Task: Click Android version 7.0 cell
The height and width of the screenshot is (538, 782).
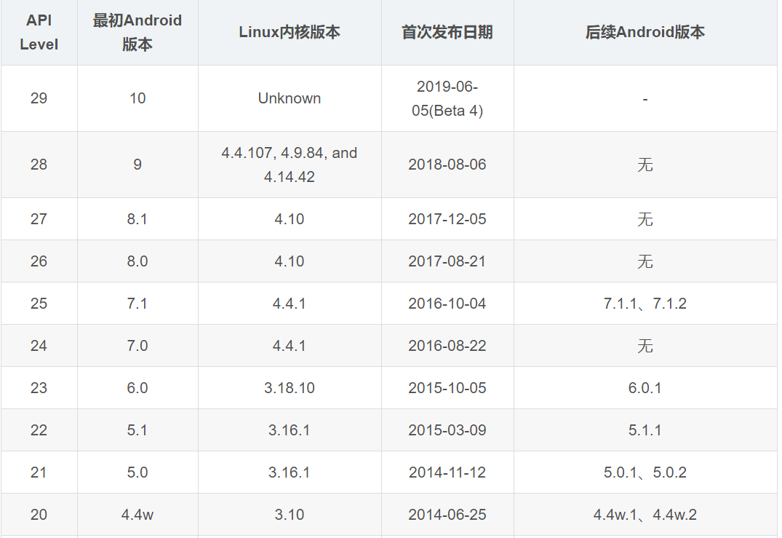Action: 137,346
